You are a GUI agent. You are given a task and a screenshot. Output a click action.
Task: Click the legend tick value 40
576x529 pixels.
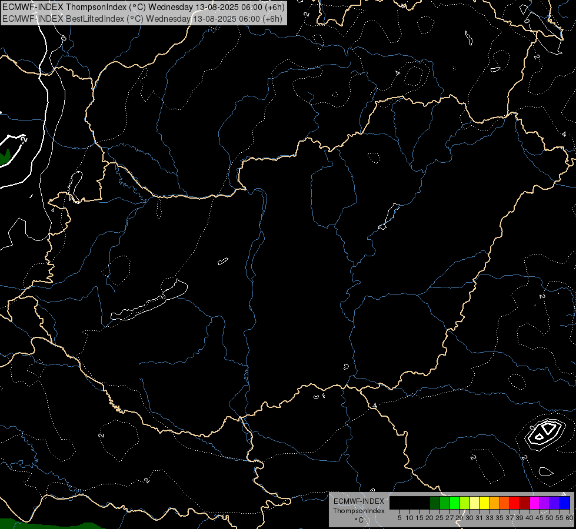point(530,518)
